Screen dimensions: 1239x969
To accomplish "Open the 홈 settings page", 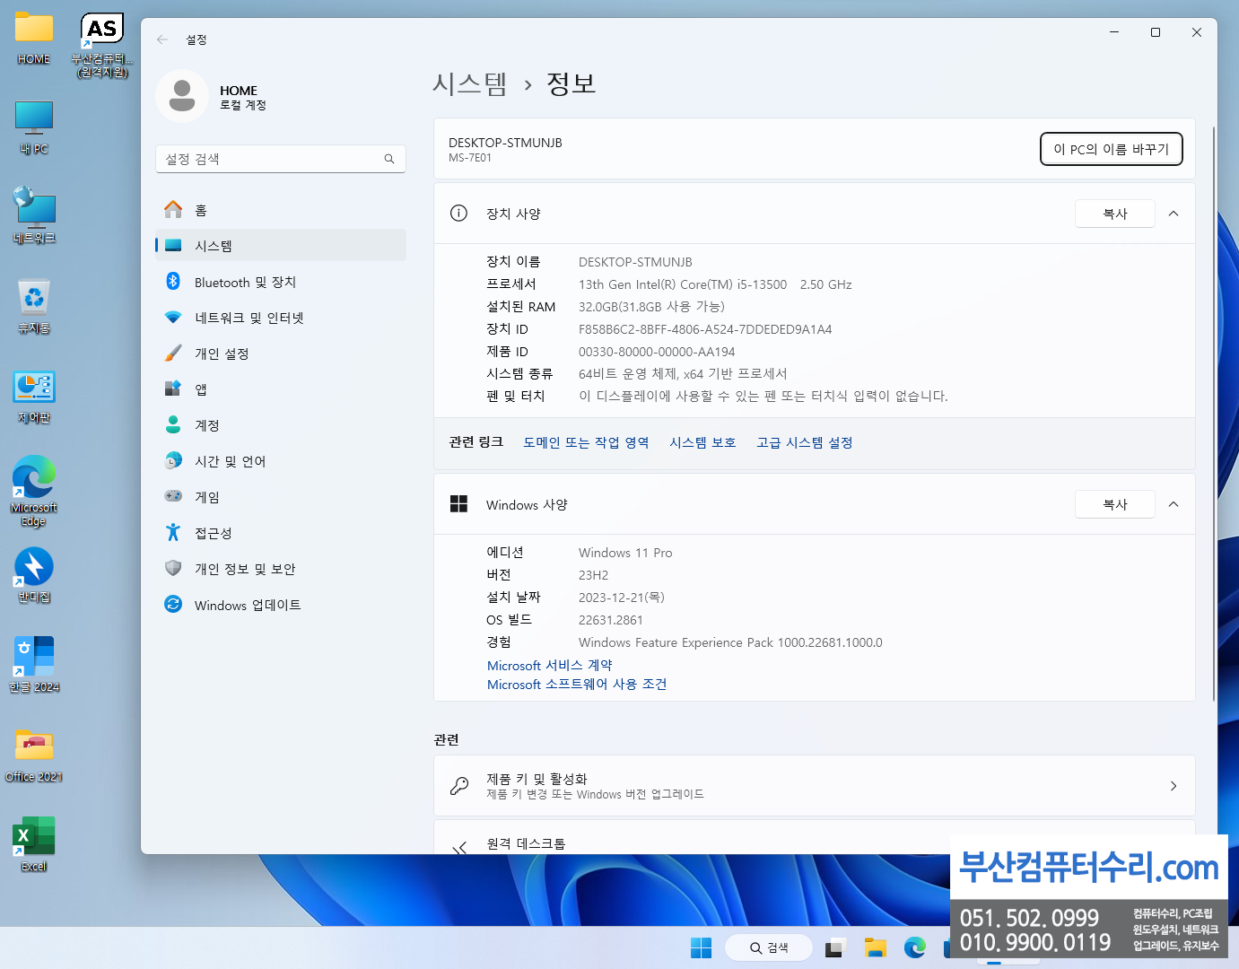I will 280,210.
